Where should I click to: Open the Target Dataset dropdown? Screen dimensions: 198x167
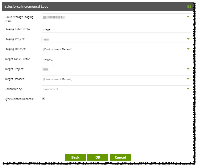click(x=116, y=79)
